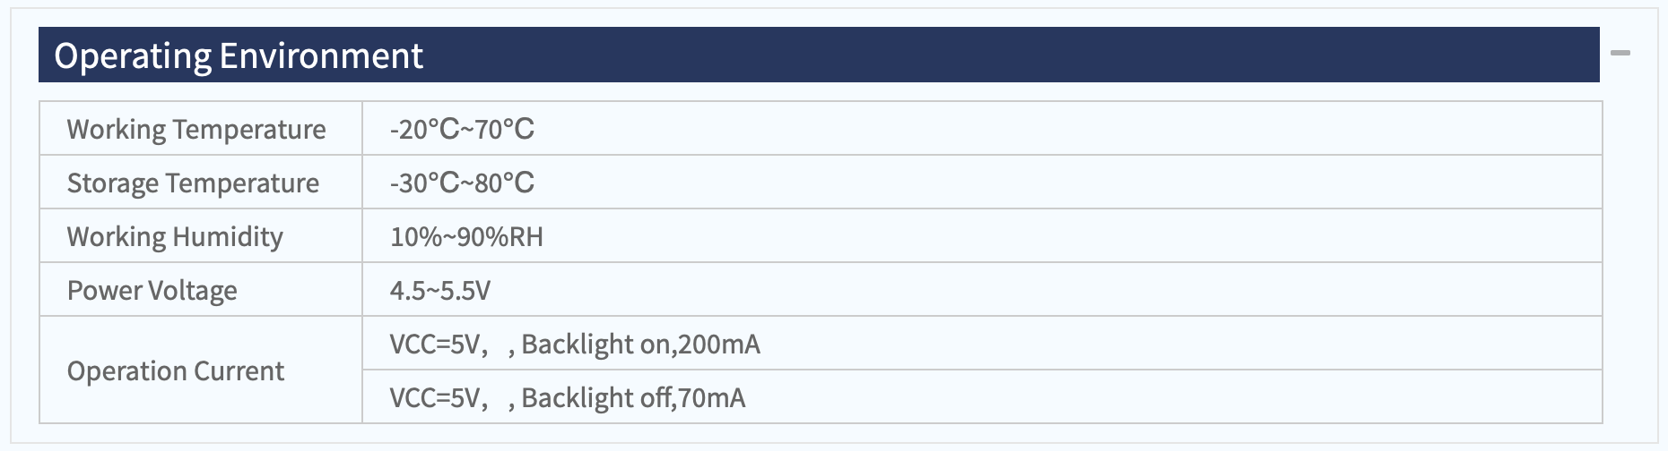Viewport: 1668px width, 451px height.
Task: Click the Backlight on,200mA row
Action: click(x=982, y=344)
